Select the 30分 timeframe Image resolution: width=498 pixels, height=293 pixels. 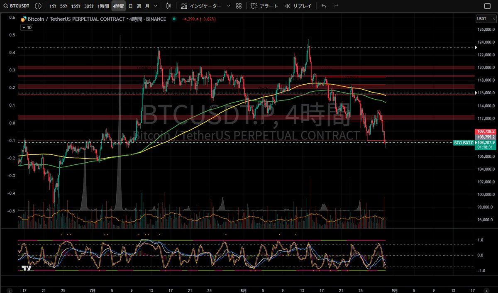pyautogui.click(x=89, y=6)
